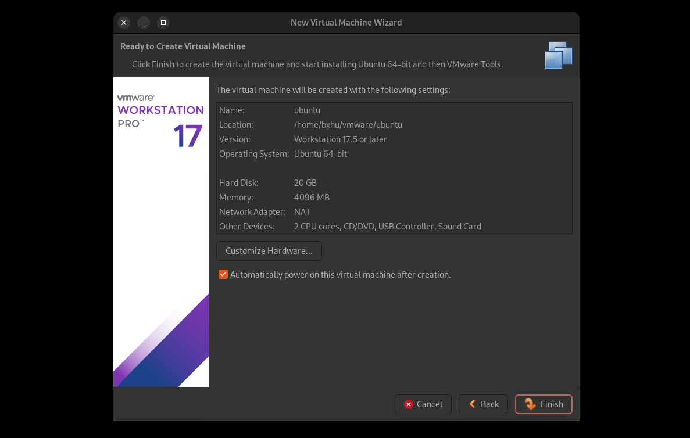Select the Hard Disk 20 GB row
This screenshot has width=690, height=438.
tap(305, 183)
